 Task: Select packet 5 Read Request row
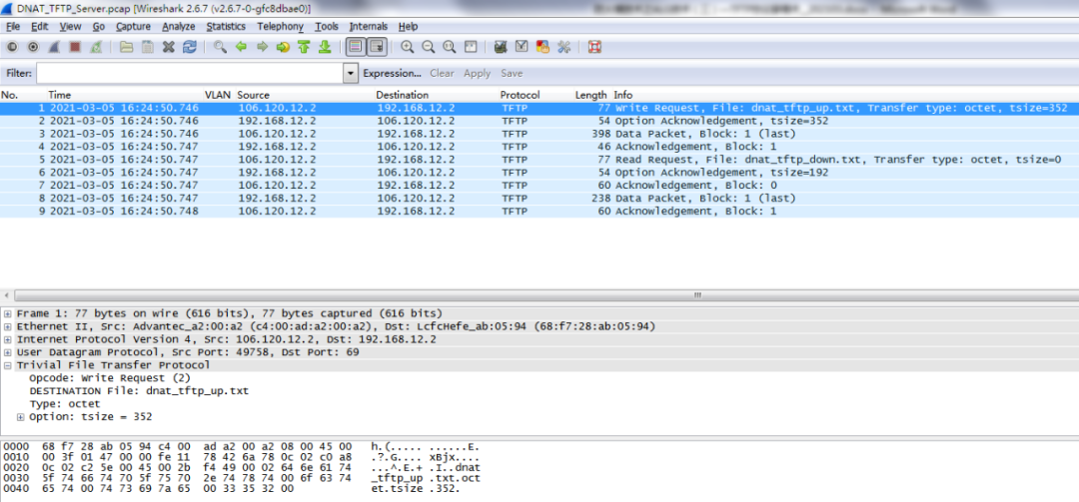(x=539, y=160)
